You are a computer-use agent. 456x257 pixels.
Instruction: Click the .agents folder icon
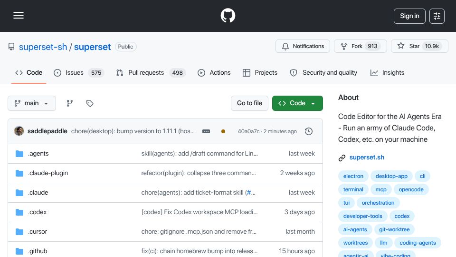(x=19, y=154)
